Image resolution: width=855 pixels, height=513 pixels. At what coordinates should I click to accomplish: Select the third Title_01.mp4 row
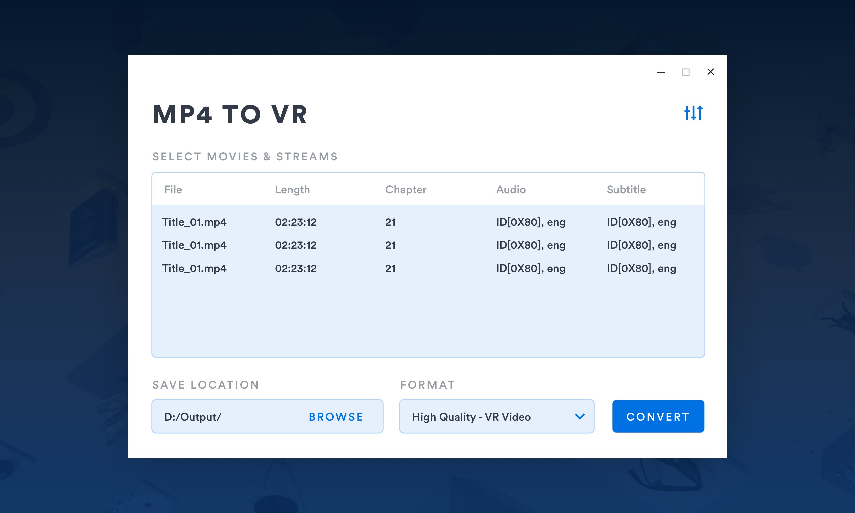194,268
